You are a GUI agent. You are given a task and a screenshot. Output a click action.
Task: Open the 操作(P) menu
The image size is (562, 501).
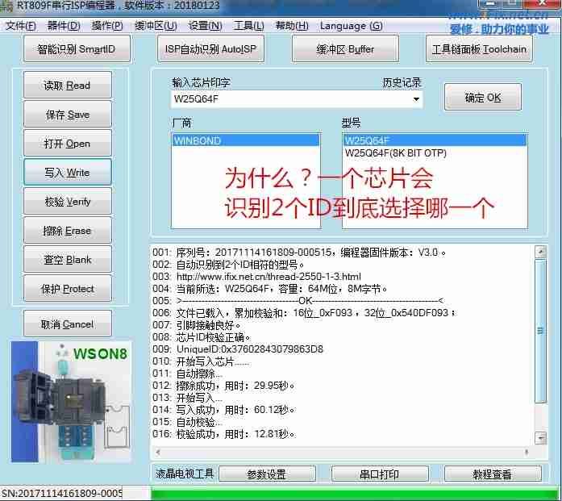click(106, 26)
